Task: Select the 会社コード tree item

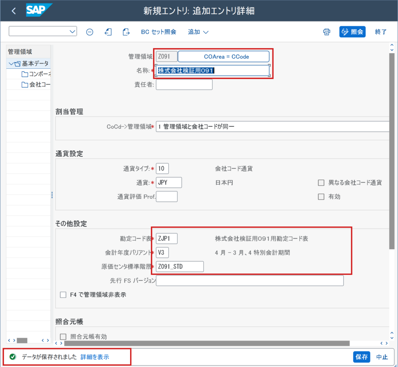Action: coord(40,84)
